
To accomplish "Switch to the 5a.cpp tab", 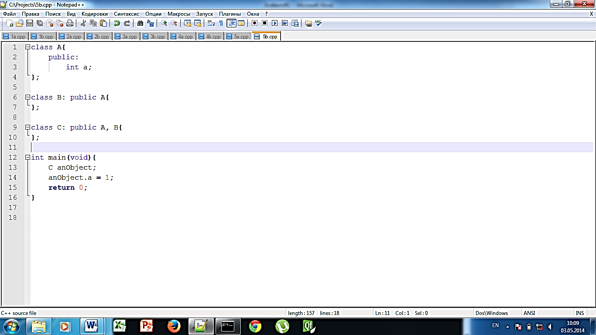I will [238, 37].
